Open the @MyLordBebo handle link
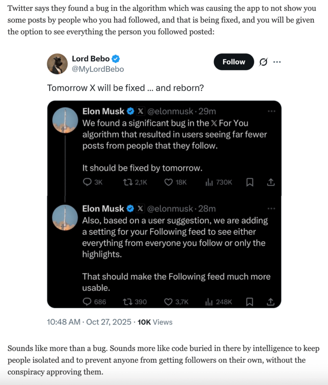 click(x=98, y=69)
